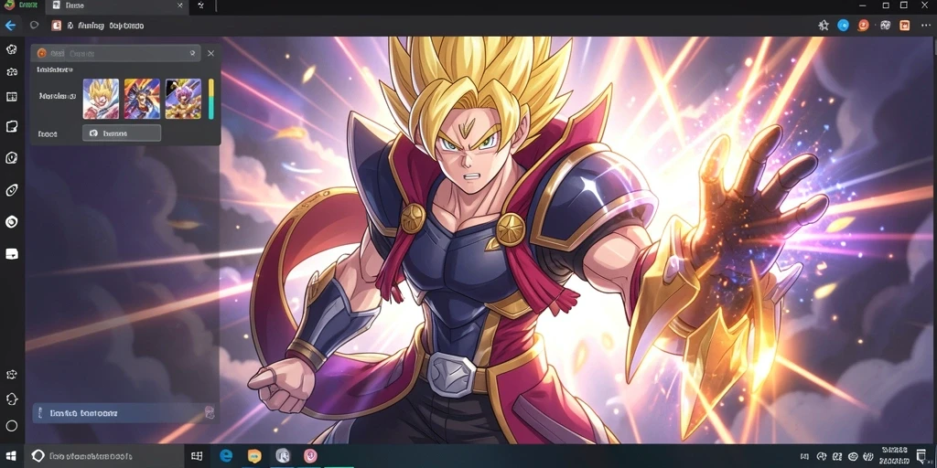This screenshot has height=468, width=937.
Task: Click the blue back arrow
Action: point(9,26)
